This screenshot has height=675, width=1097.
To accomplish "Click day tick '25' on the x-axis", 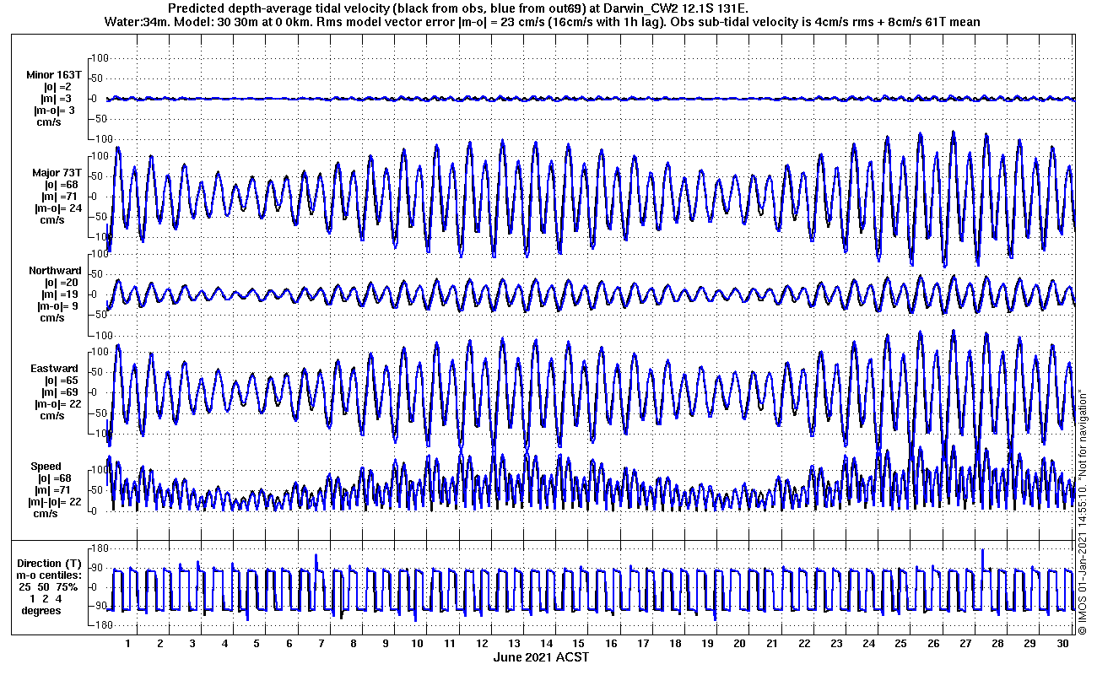I will [x=901, y=644].
